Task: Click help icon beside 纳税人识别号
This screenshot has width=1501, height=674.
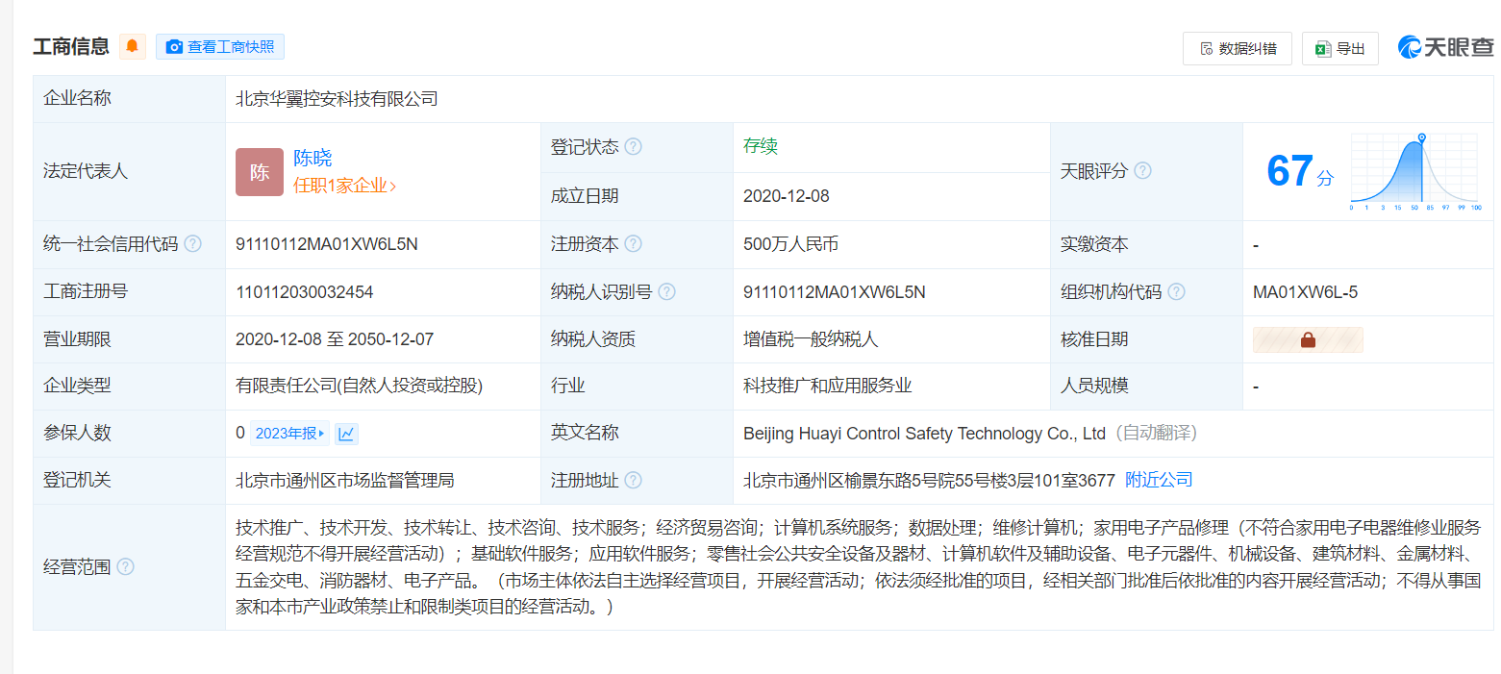Action: (x=666, y=291)
